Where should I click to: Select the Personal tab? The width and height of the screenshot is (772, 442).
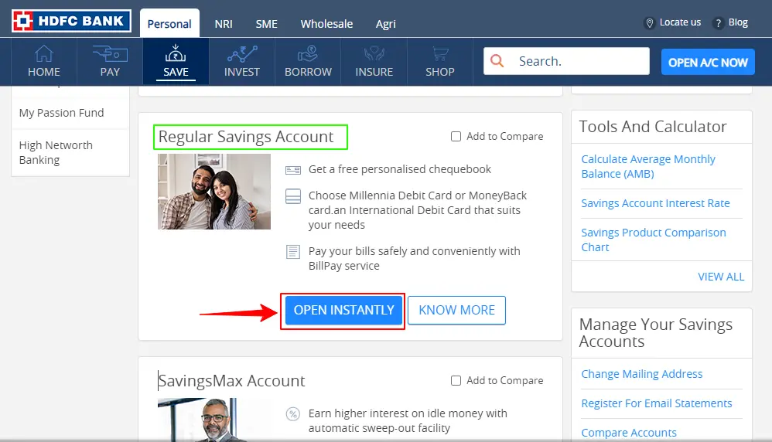tap(169, 24)
